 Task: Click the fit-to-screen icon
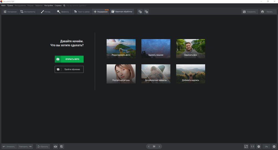point(246,146)
